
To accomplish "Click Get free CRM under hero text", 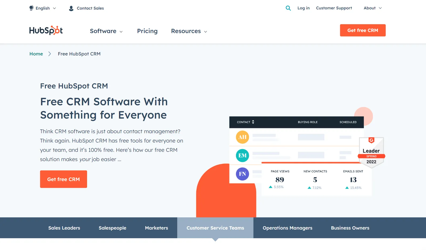I will click(63, 179).
